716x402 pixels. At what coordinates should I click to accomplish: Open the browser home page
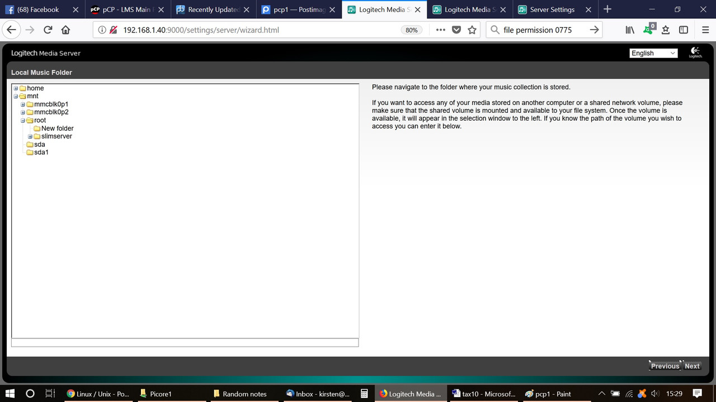(x=65, y=30)
